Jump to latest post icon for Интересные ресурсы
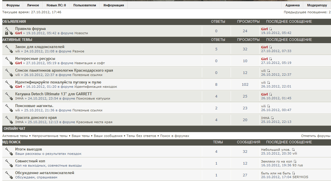This screenshot has width=331, height=181. [270, 59]
